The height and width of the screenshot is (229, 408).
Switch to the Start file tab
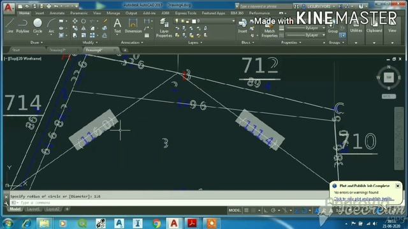tap(16, 50)
